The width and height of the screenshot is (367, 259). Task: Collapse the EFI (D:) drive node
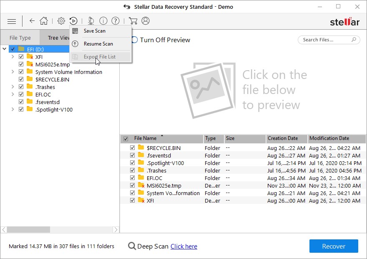coord(4,48)
